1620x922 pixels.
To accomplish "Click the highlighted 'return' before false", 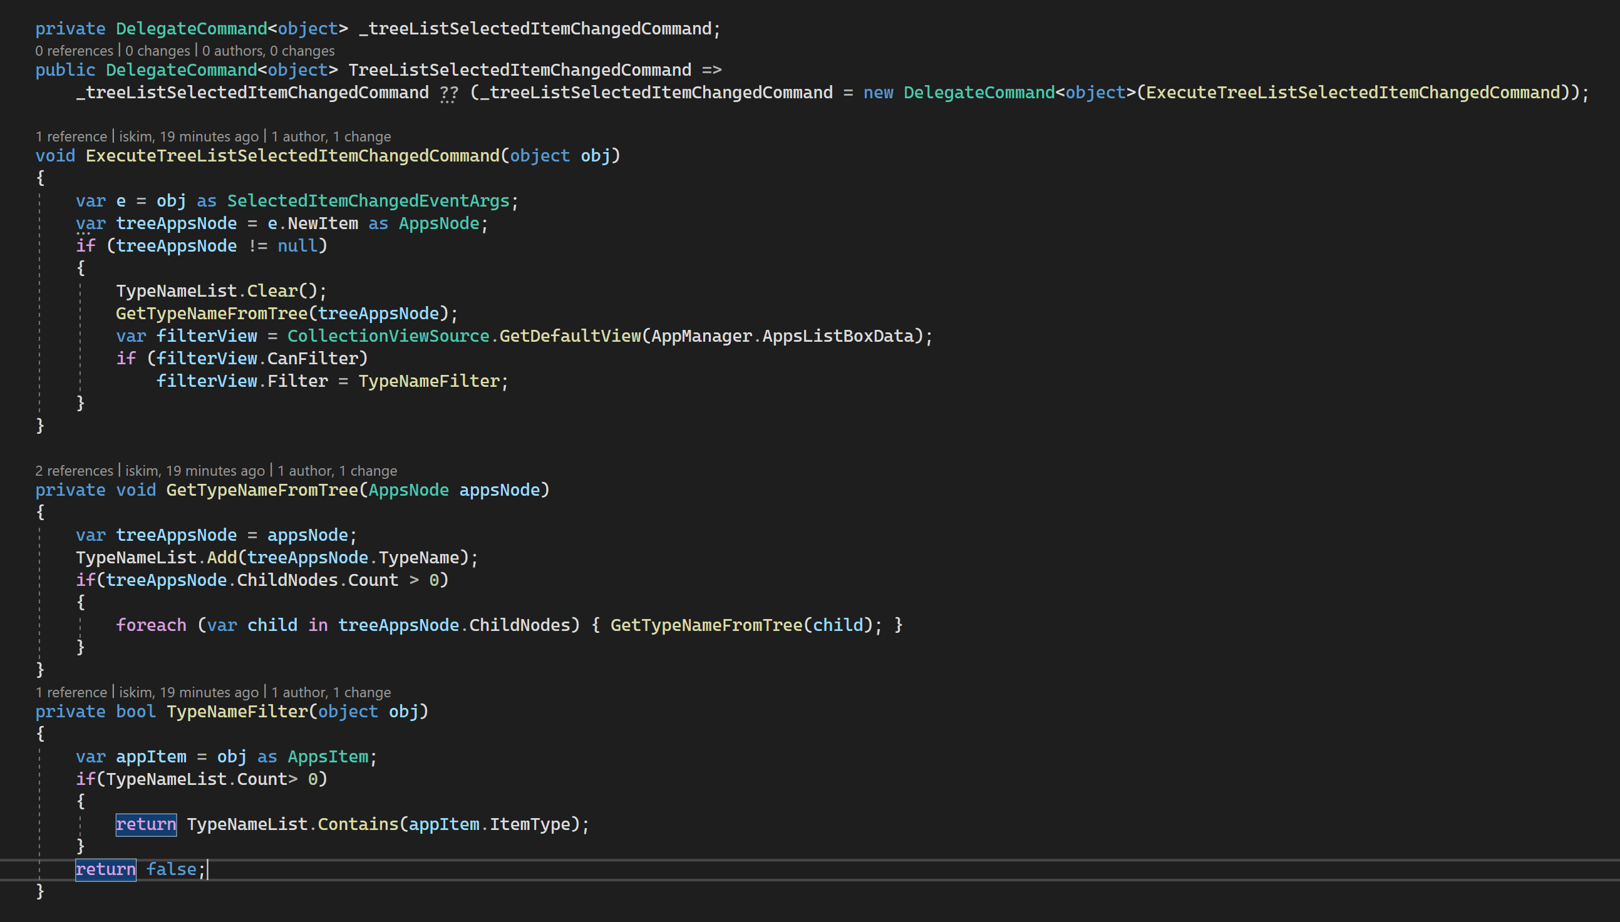I will [105, 869].
